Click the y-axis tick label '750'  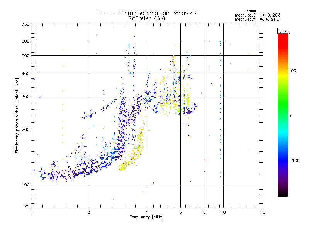pyautogui.click(x=25, y=24)
